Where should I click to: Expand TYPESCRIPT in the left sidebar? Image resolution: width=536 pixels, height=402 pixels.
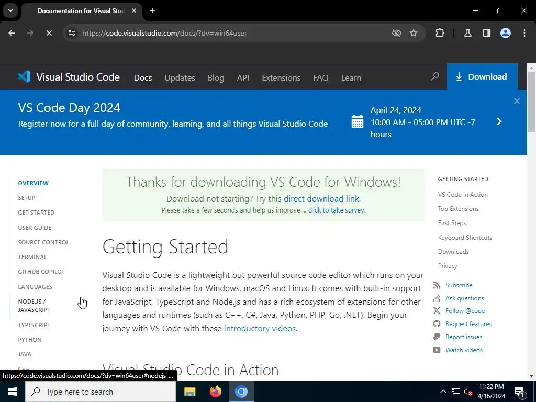34,325
